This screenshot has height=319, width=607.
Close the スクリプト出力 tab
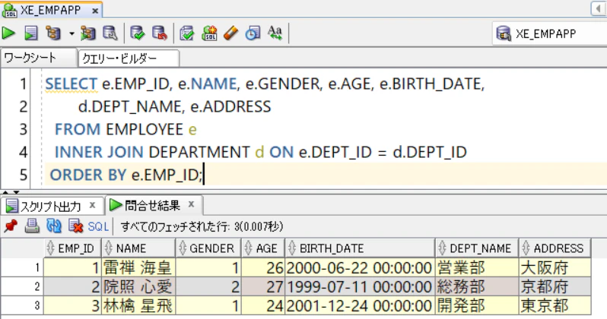click(x=92, y=205)
